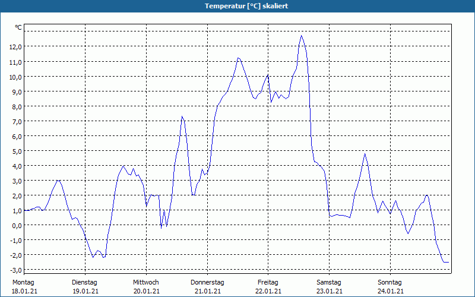
Task: Select the Mittwoch day label
Action: click(x=146, y=283)
